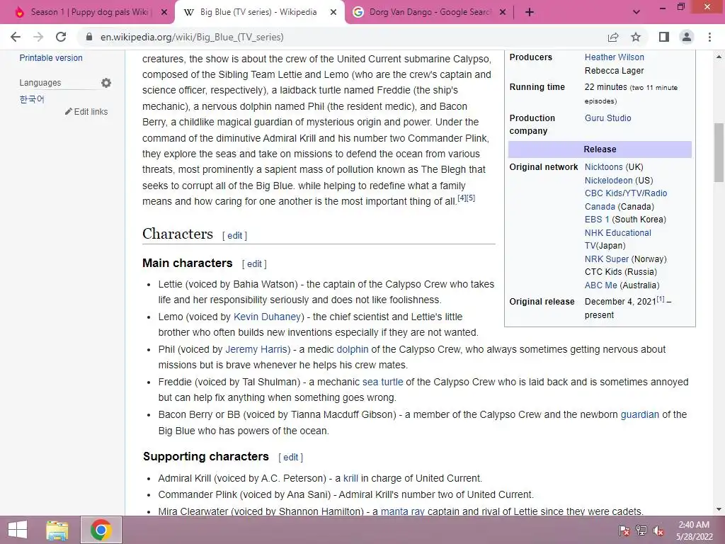The height and width of the screenshot is (544, 725).
Task: Share this page using the share icon
Action: [613, 37]
